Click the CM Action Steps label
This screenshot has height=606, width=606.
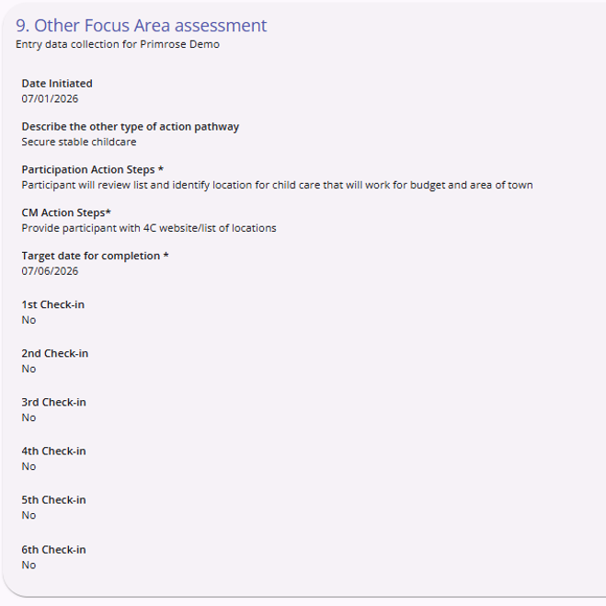(66, 213)
